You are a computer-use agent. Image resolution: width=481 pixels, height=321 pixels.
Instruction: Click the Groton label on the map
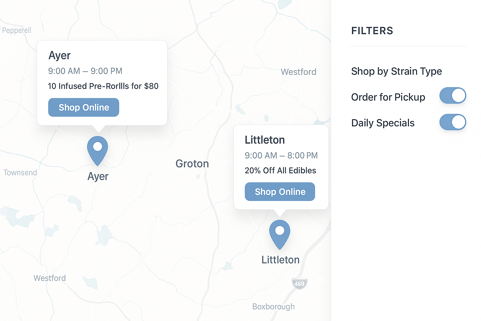click(192, 164)
